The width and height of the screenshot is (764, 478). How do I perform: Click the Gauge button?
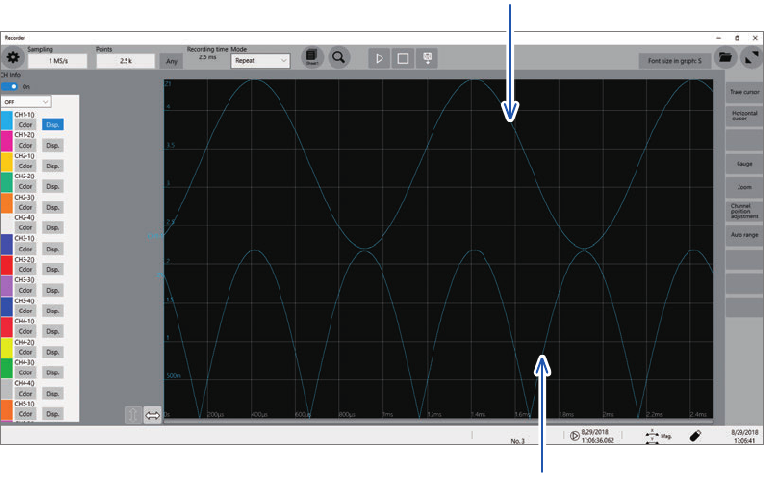pyautogui.click(x=744, y=164)
